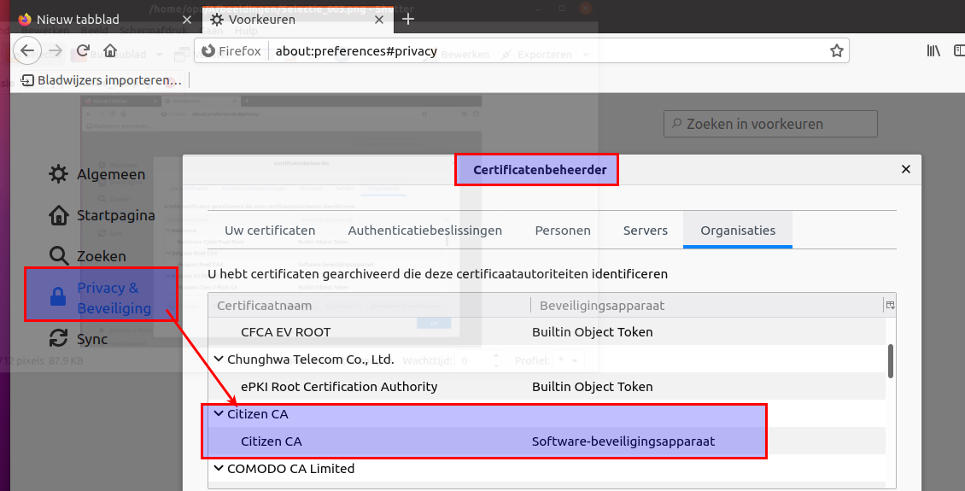Open the Algemeen preferences section
The height and width of the screenshot is (491, 965).
(98, 174)
